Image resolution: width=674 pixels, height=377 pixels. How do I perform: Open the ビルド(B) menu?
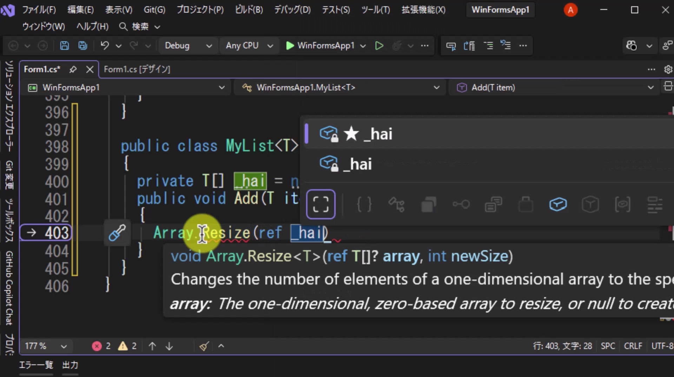click(x=249, y=10)
